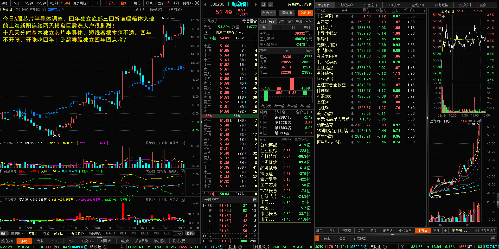Open the 设置均线 dropdown

tap(175, 9)
